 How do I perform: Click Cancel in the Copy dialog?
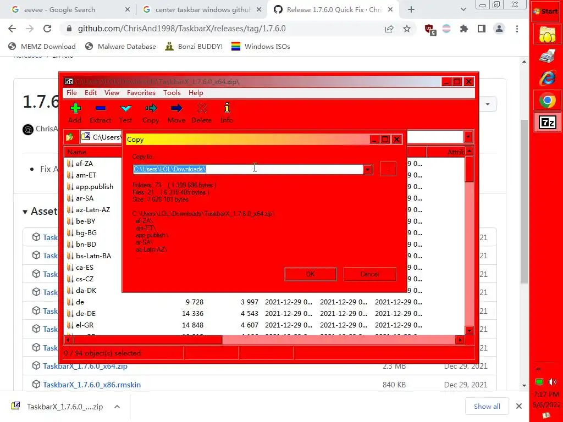pos(369,274)
